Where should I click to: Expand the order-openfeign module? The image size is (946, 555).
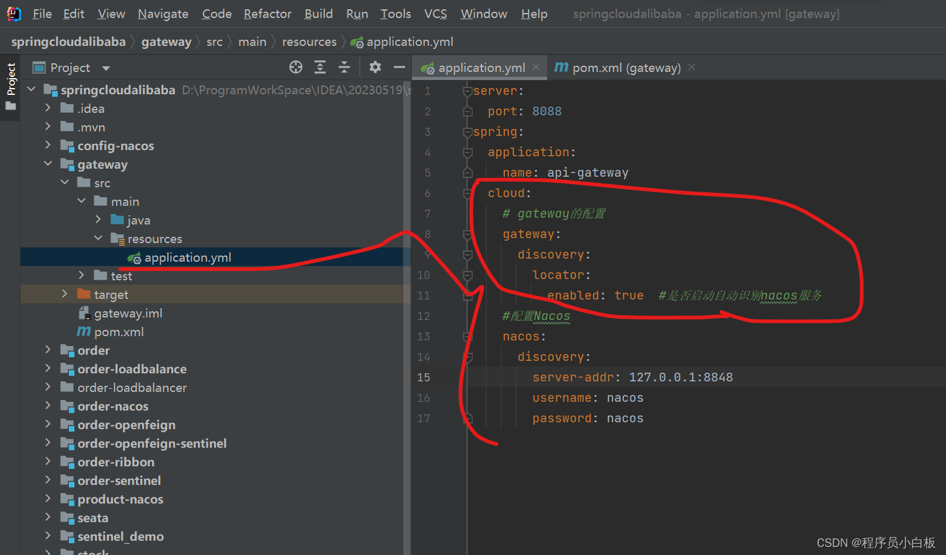tap(48, 424)
